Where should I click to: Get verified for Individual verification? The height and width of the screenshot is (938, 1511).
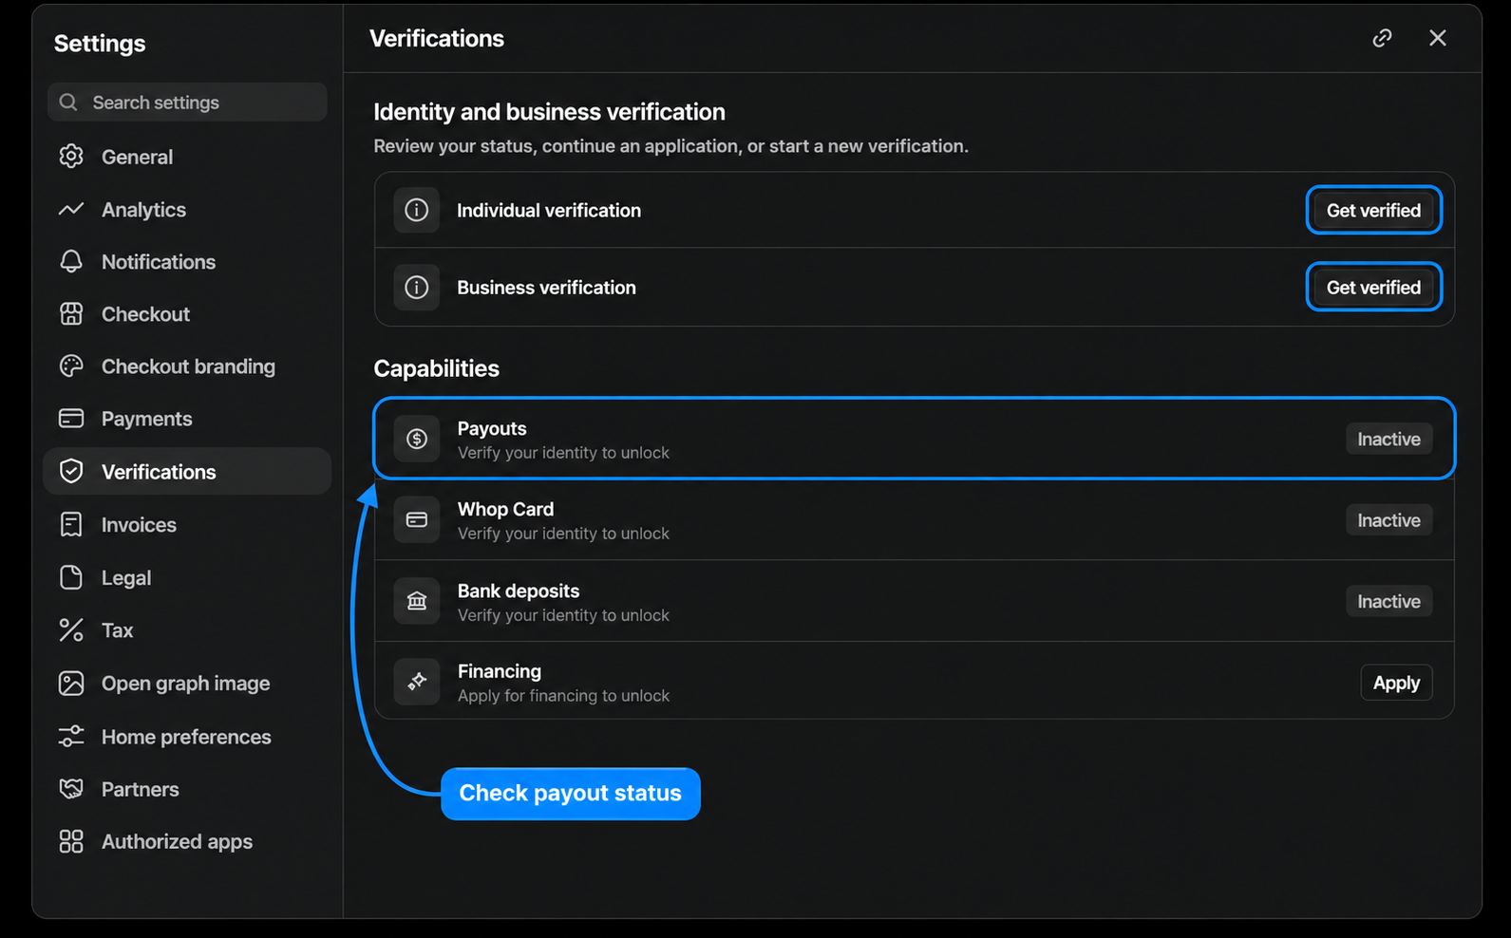pos(1373,210)
